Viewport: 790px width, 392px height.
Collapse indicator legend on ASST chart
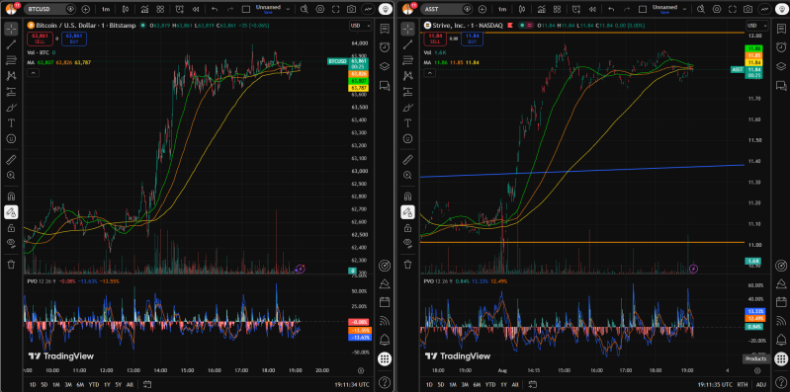(x=429, y=73)
